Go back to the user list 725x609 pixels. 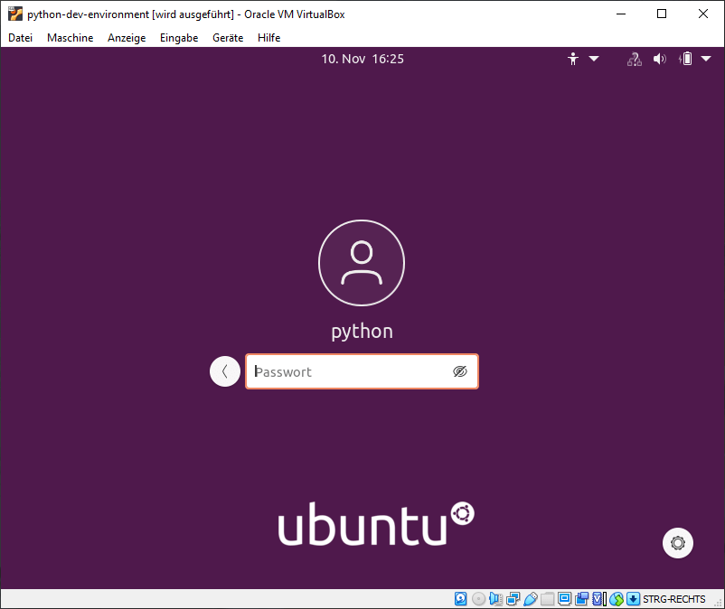[225, 371]
